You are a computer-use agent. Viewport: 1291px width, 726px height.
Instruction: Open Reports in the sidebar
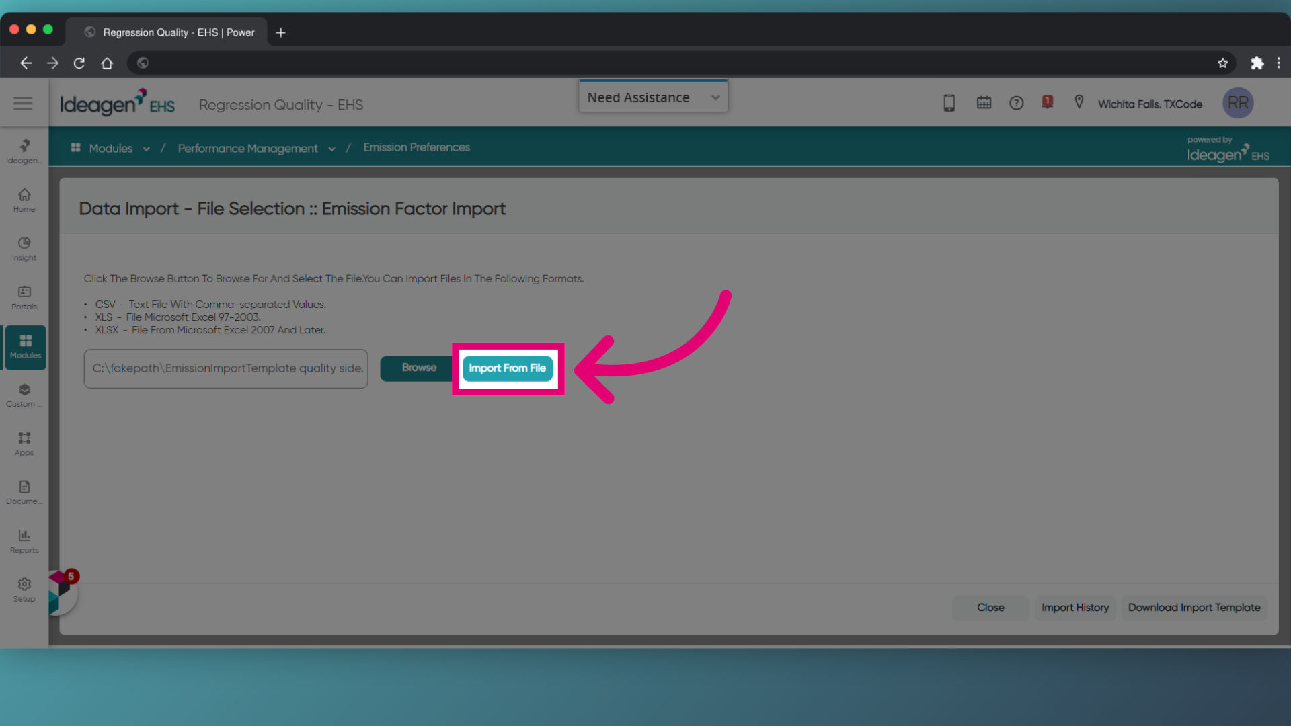(24, 541)
